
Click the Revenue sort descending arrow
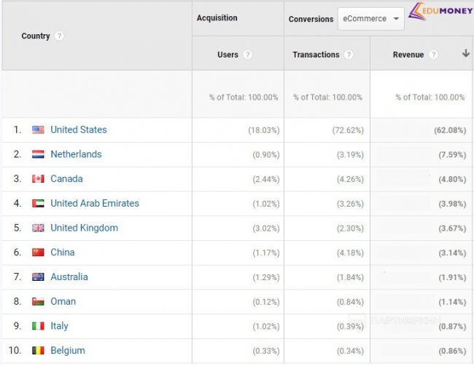click(465, 54)
